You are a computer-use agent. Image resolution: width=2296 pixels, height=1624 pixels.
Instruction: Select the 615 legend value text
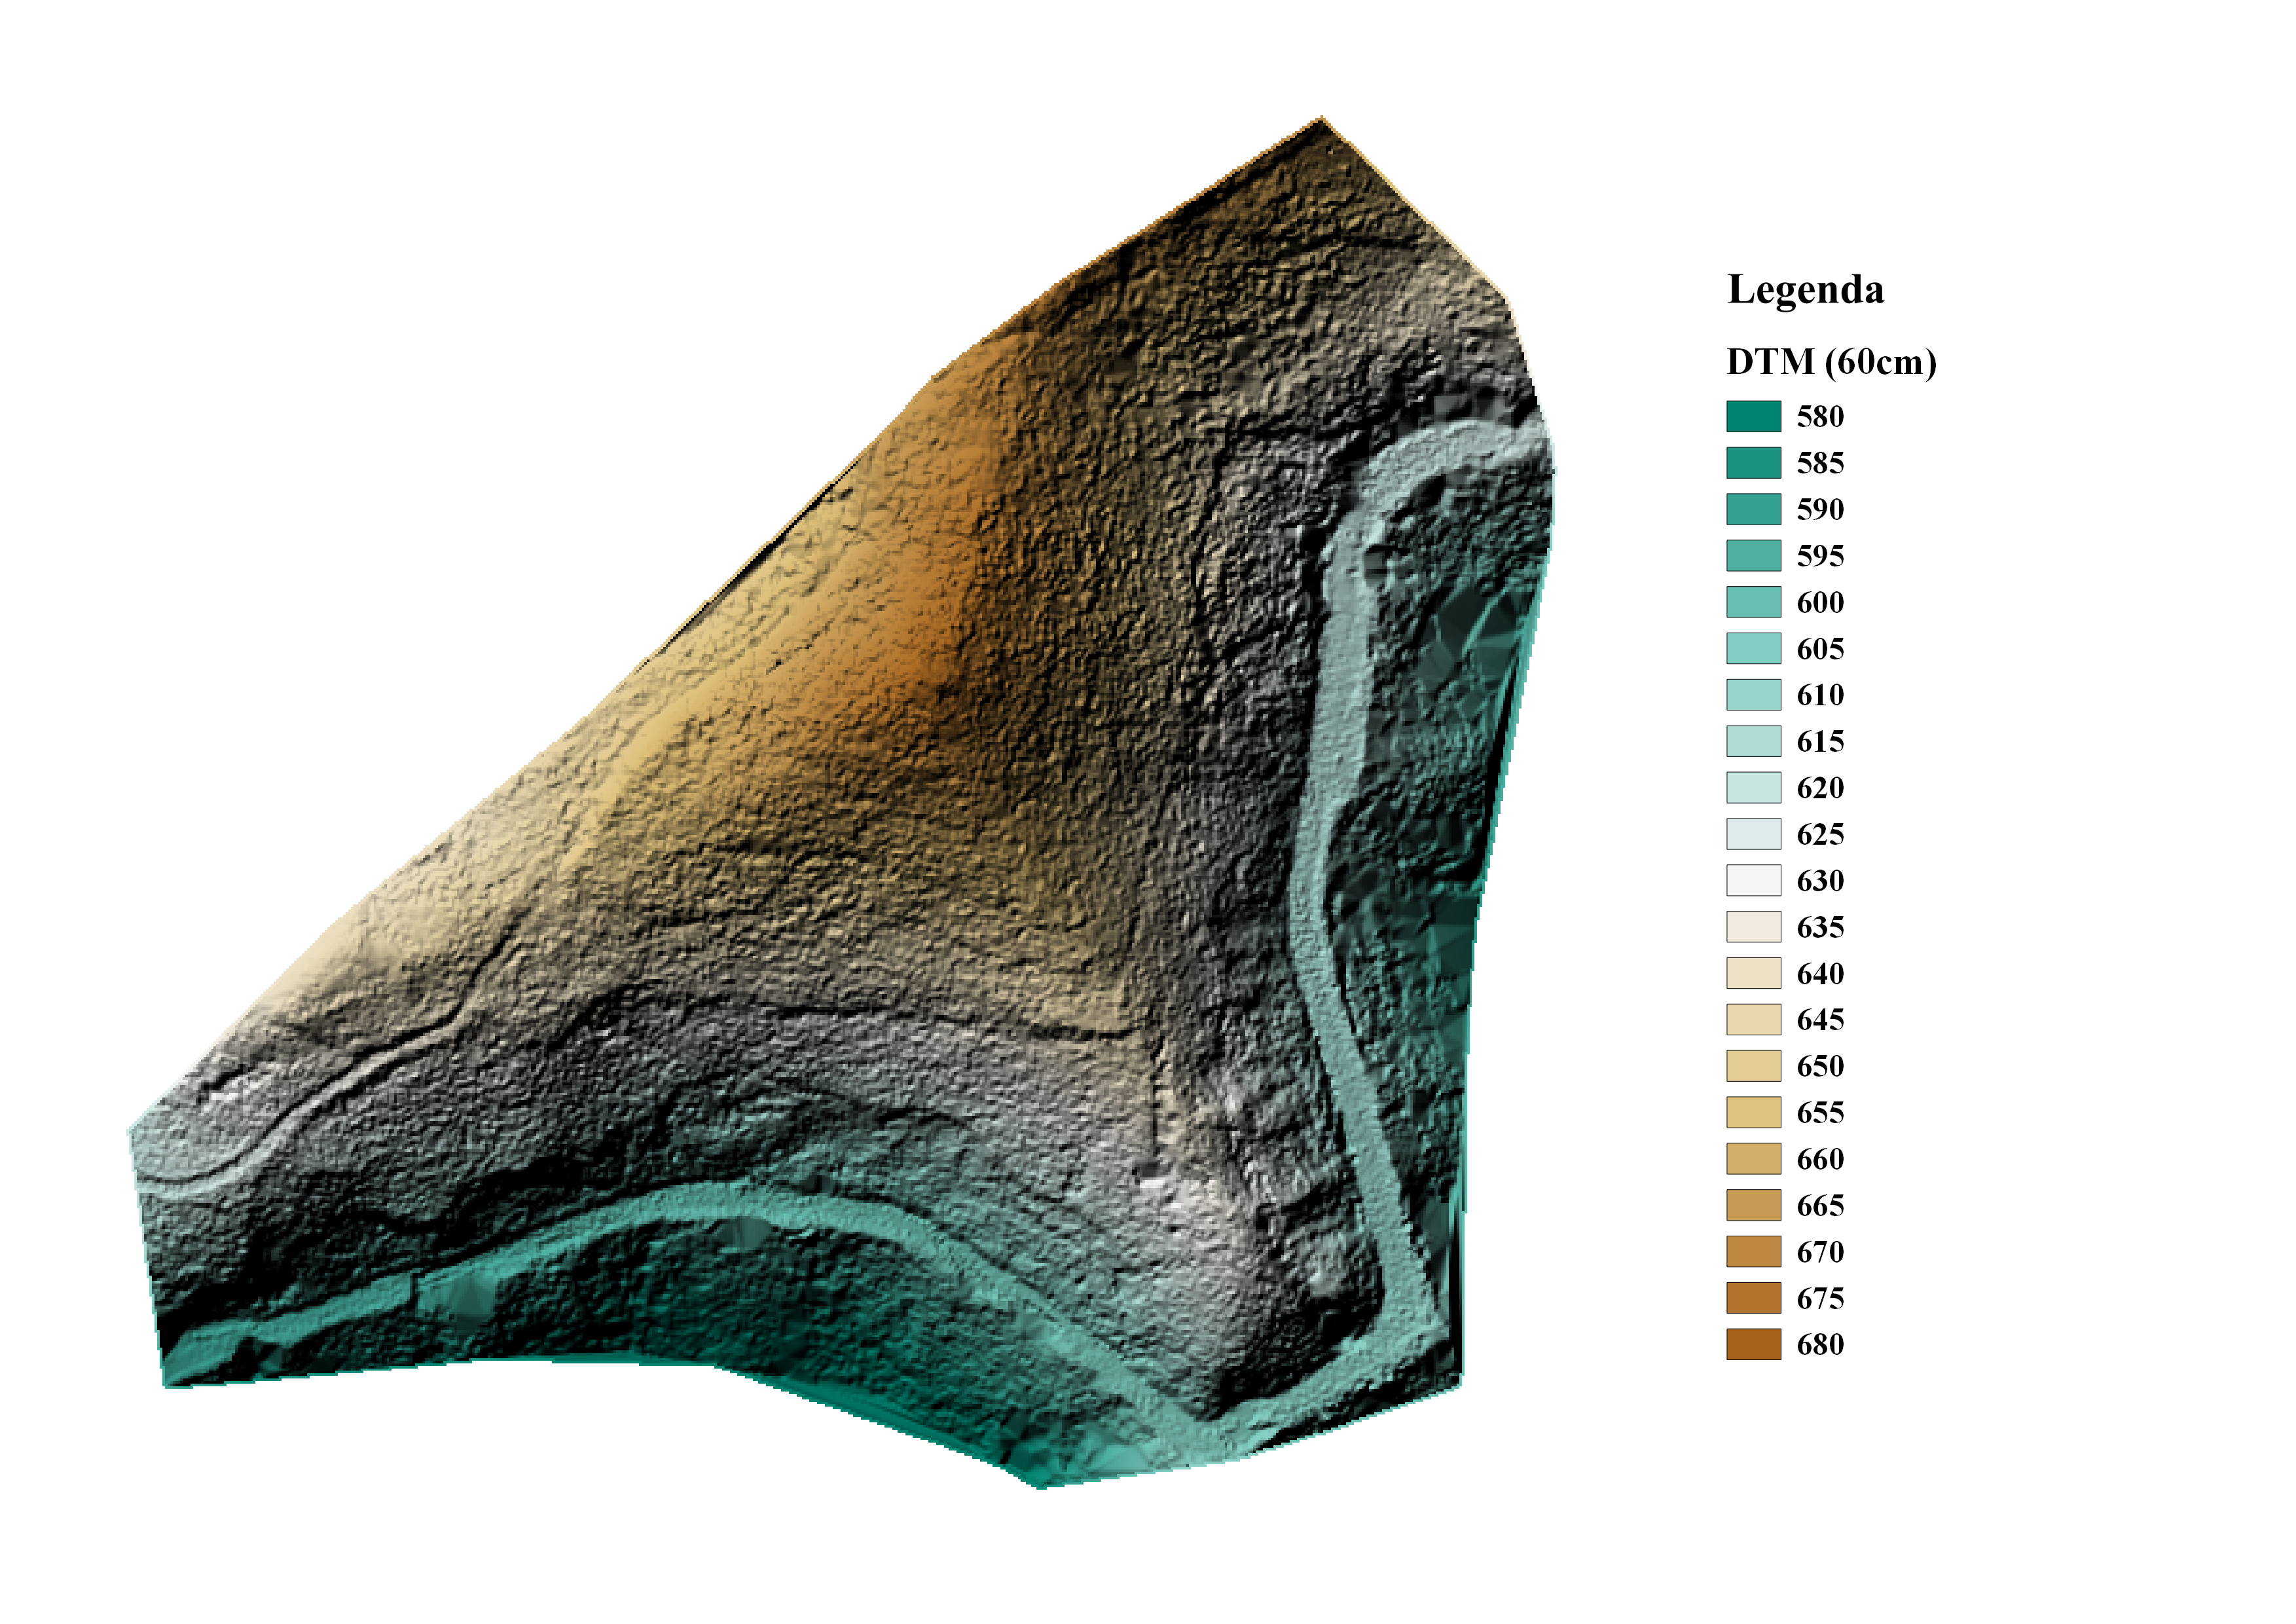tap(1820, 741)
